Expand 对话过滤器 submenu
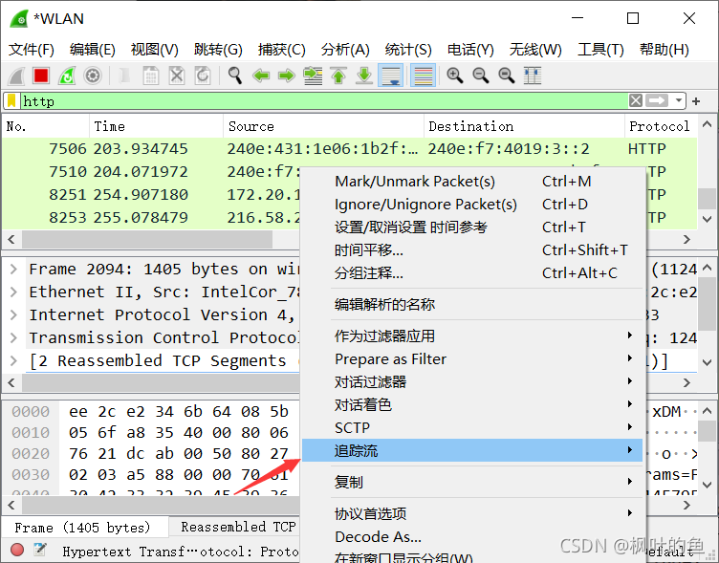The image size is (719, 563). (472, 382)
